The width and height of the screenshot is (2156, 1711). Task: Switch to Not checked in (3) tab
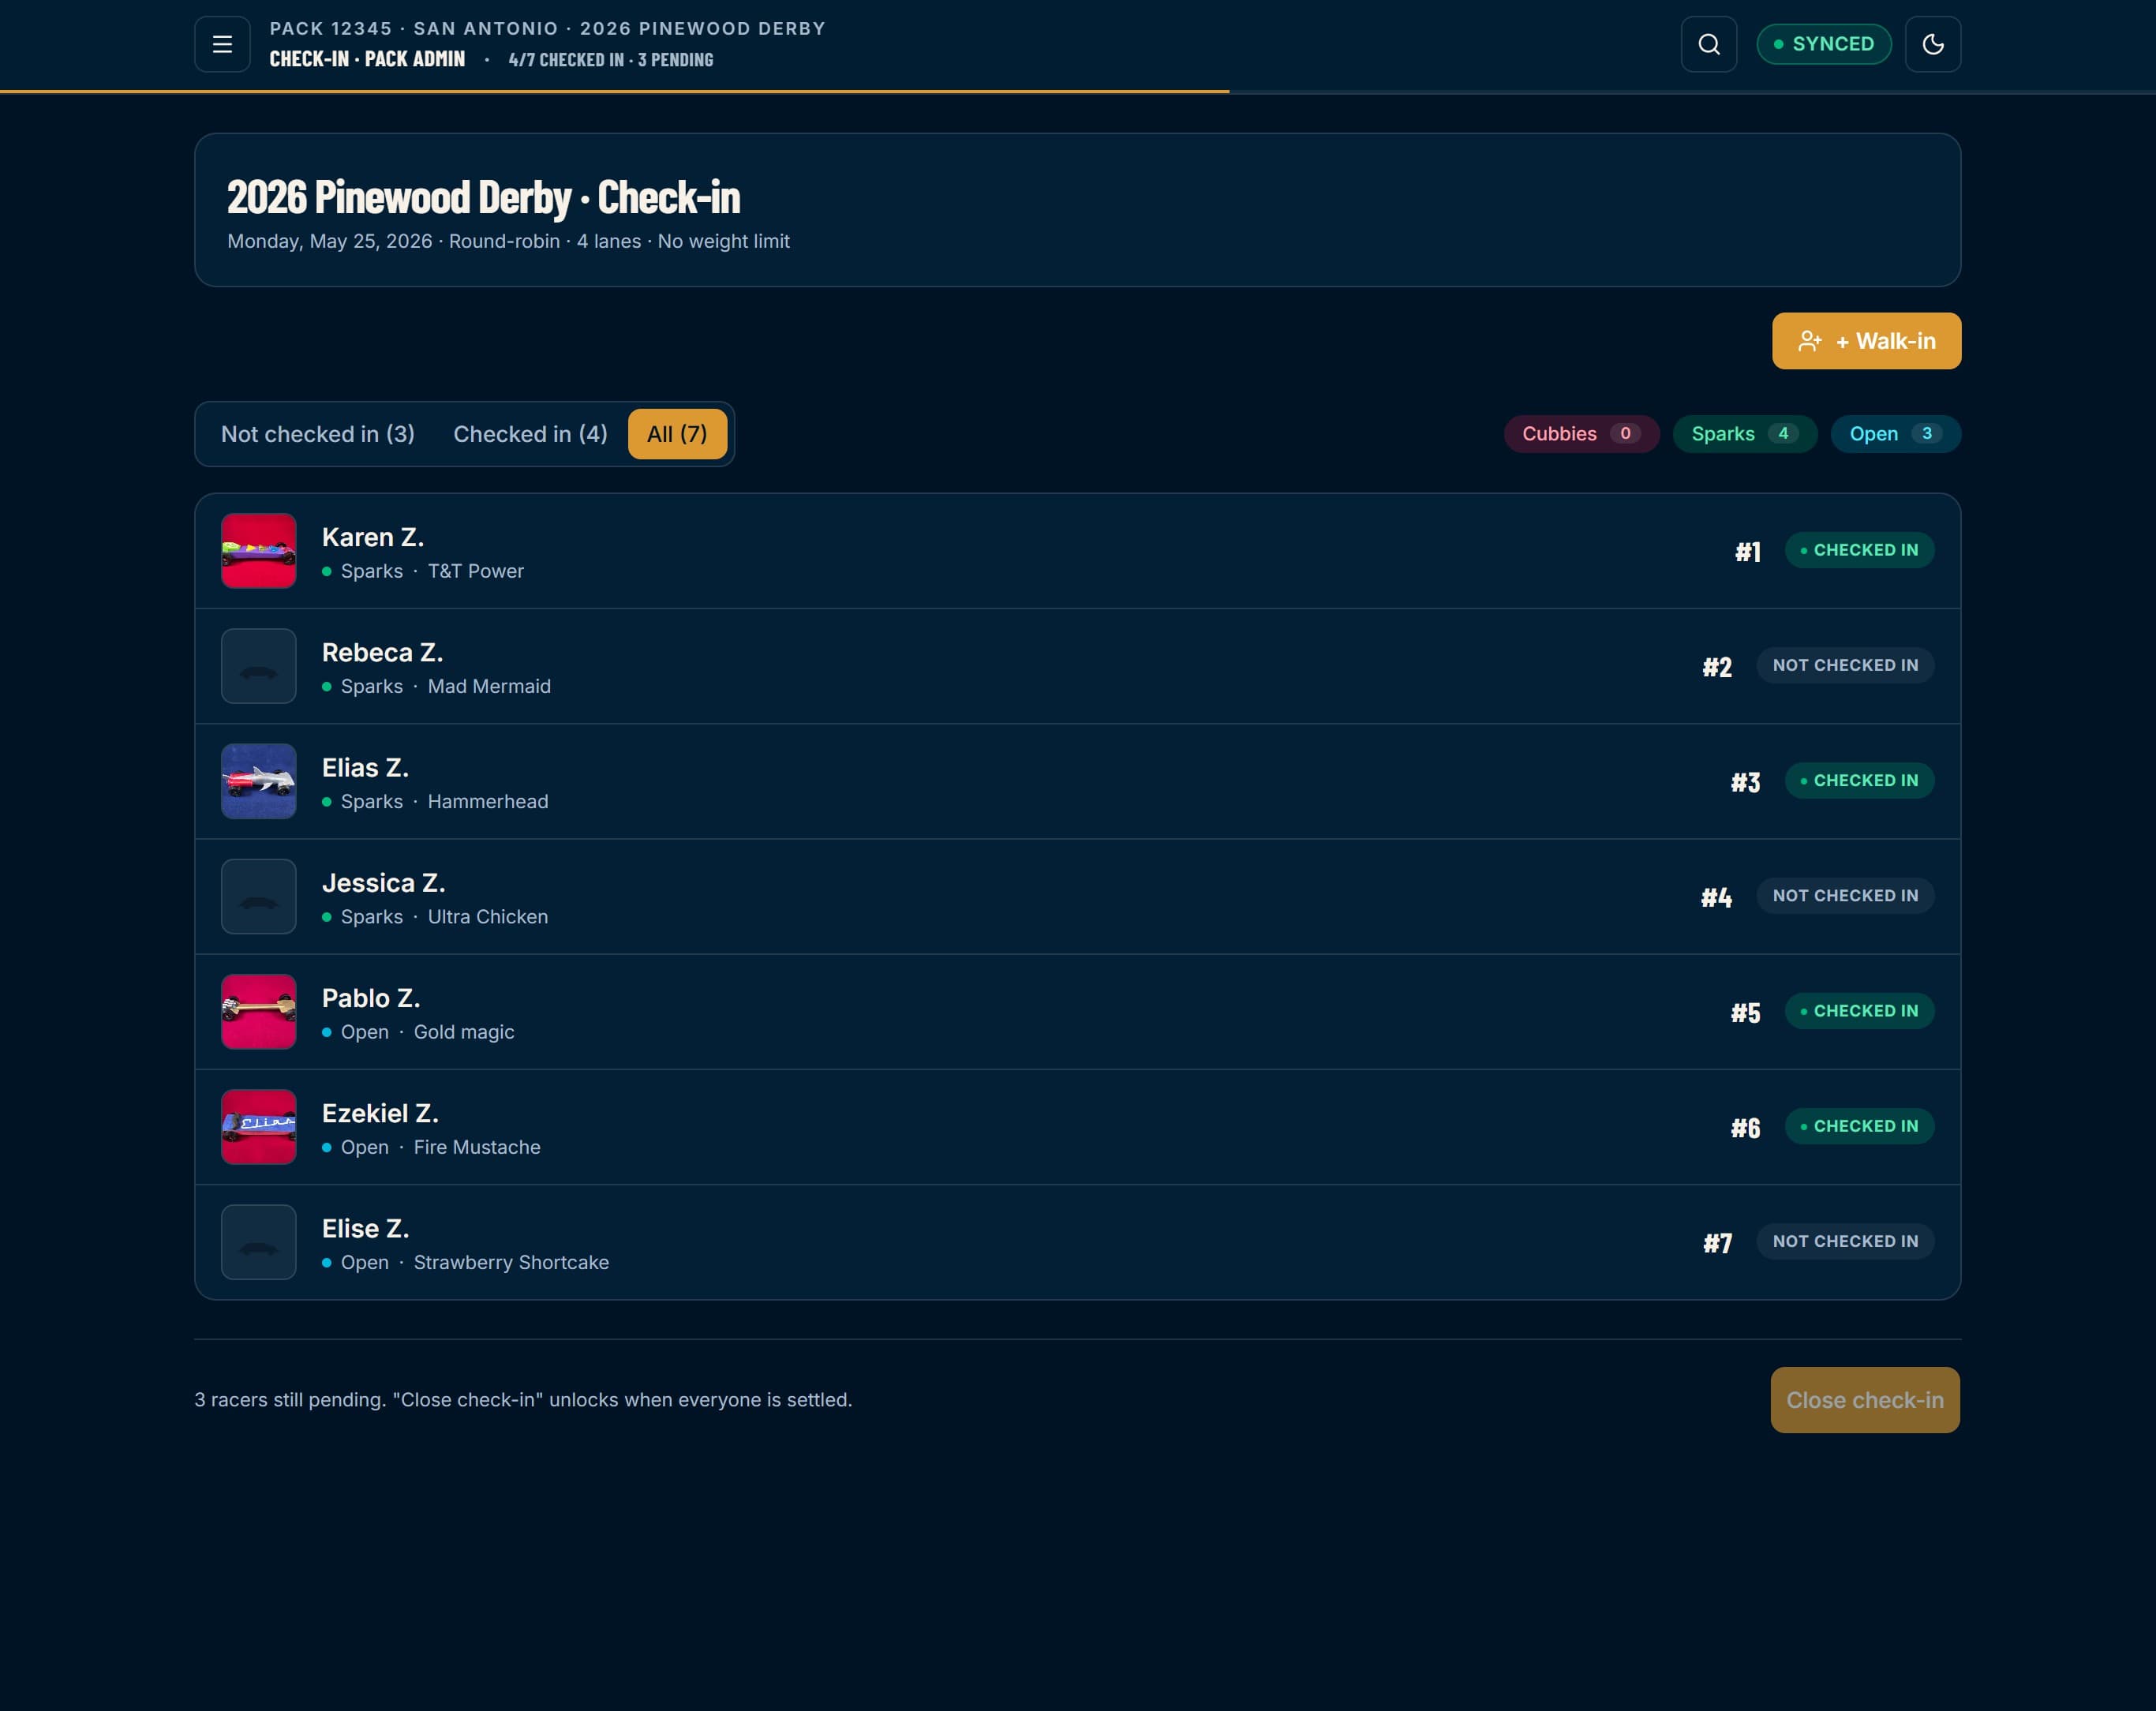[x=318, y=434]
